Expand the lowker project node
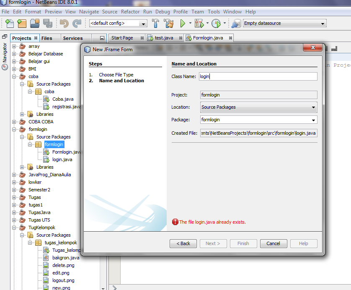The width and height of the screenshot is (351, 290). pyautogui.click(x=14, y=182)
